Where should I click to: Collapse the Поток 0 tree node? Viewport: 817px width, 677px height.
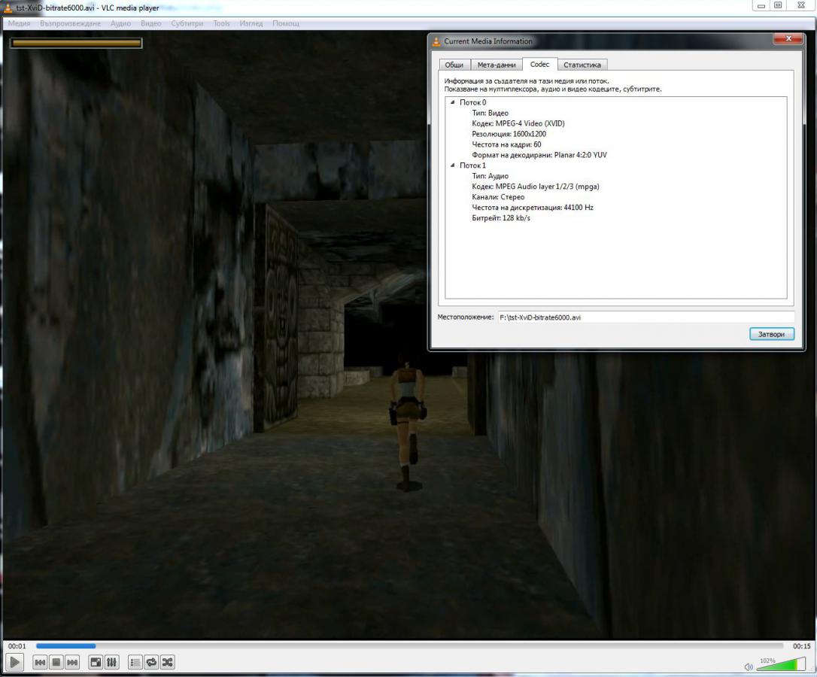452,102
